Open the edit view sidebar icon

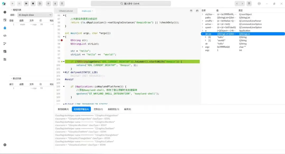pos(5,20)
